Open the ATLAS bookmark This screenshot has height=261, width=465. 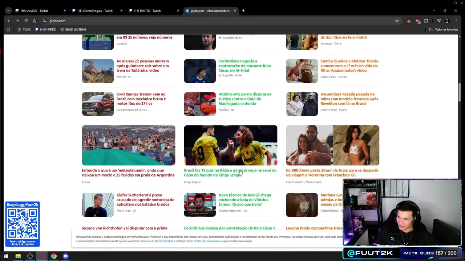[24, 29]
